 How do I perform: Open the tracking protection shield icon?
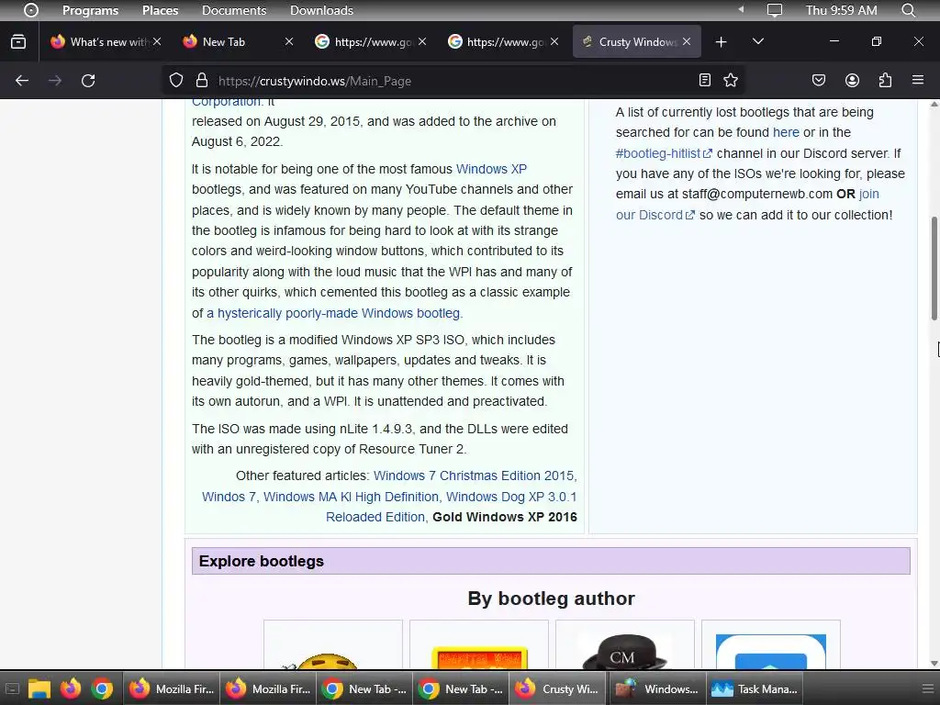point(175,81)
